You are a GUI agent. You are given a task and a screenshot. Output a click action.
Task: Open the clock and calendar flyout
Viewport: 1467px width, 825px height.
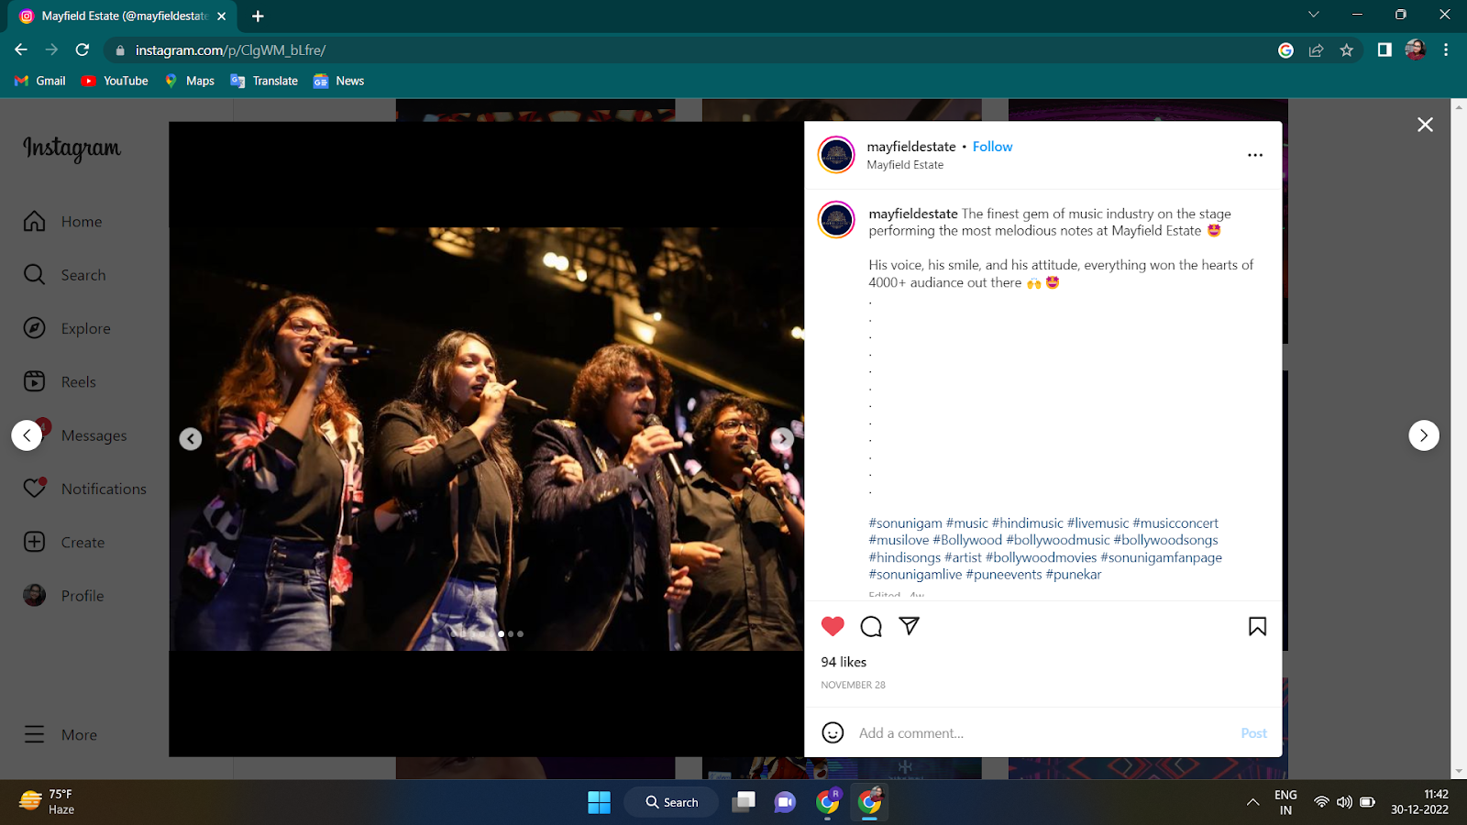coord(1419,802)
